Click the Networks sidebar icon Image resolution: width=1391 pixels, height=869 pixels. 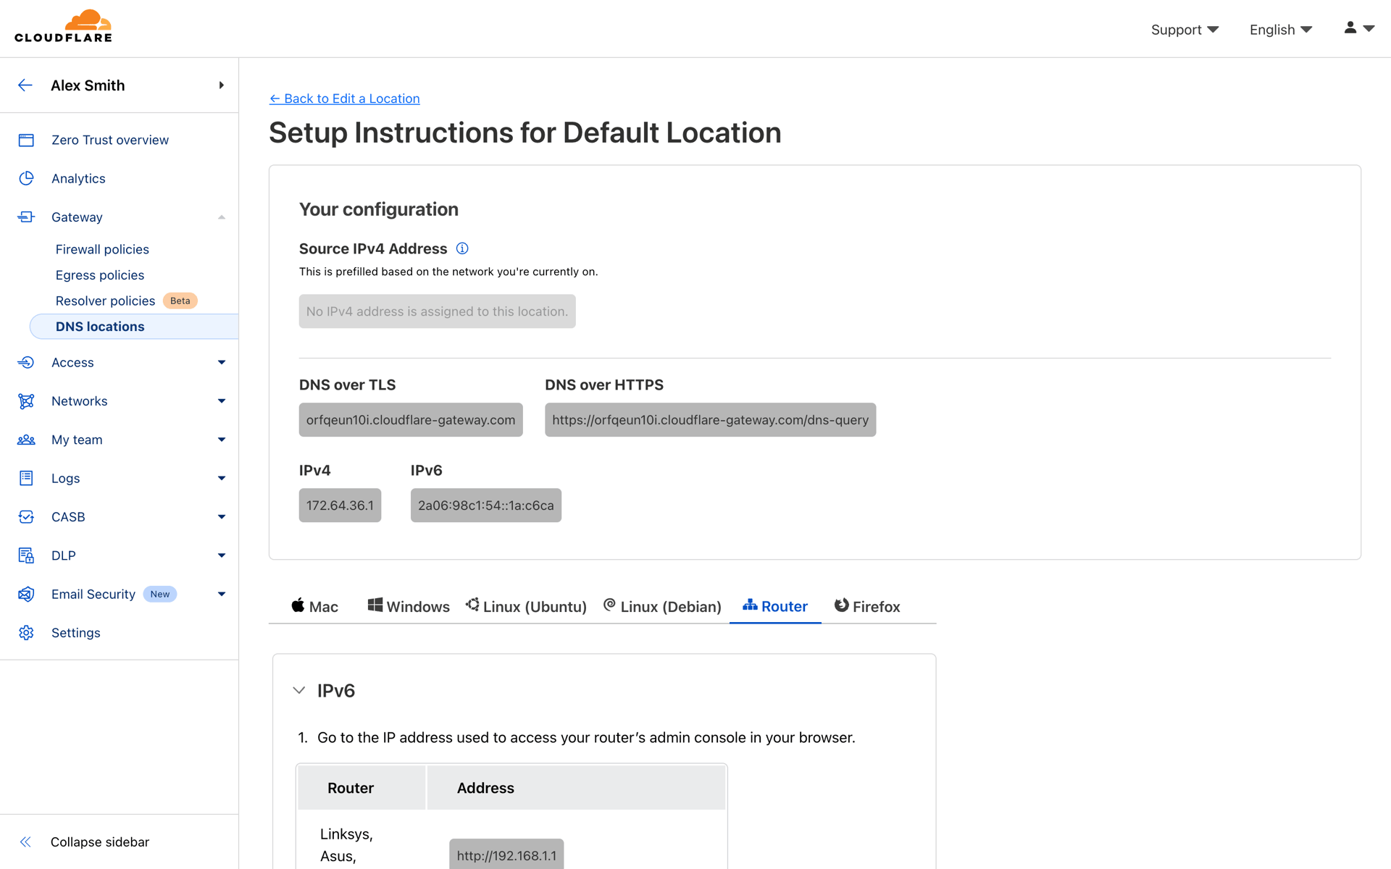tap(26, 400)
